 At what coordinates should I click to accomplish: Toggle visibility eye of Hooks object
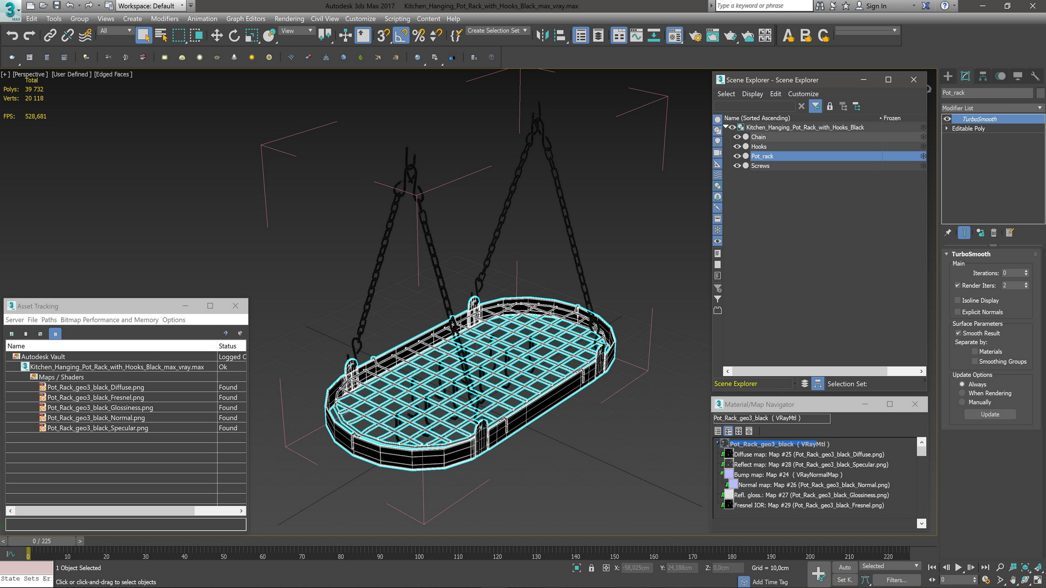pyautogui.click(x=737, y=146)
